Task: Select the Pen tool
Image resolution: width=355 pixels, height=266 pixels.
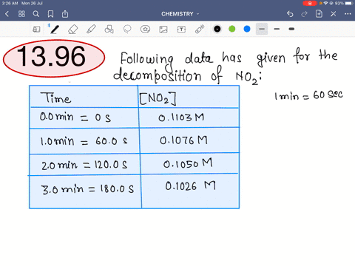Action: pyautogui.click(x=55, y=30)
